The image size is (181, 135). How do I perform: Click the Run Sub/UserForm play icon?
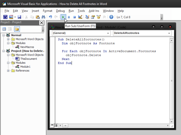click(x=63, y=17)
